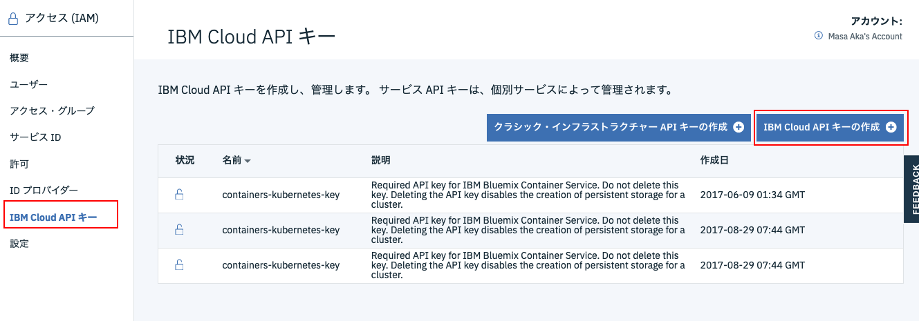
Task: Go to アクセス・グループ in sidebar
Action: click(x=52, y=110)
